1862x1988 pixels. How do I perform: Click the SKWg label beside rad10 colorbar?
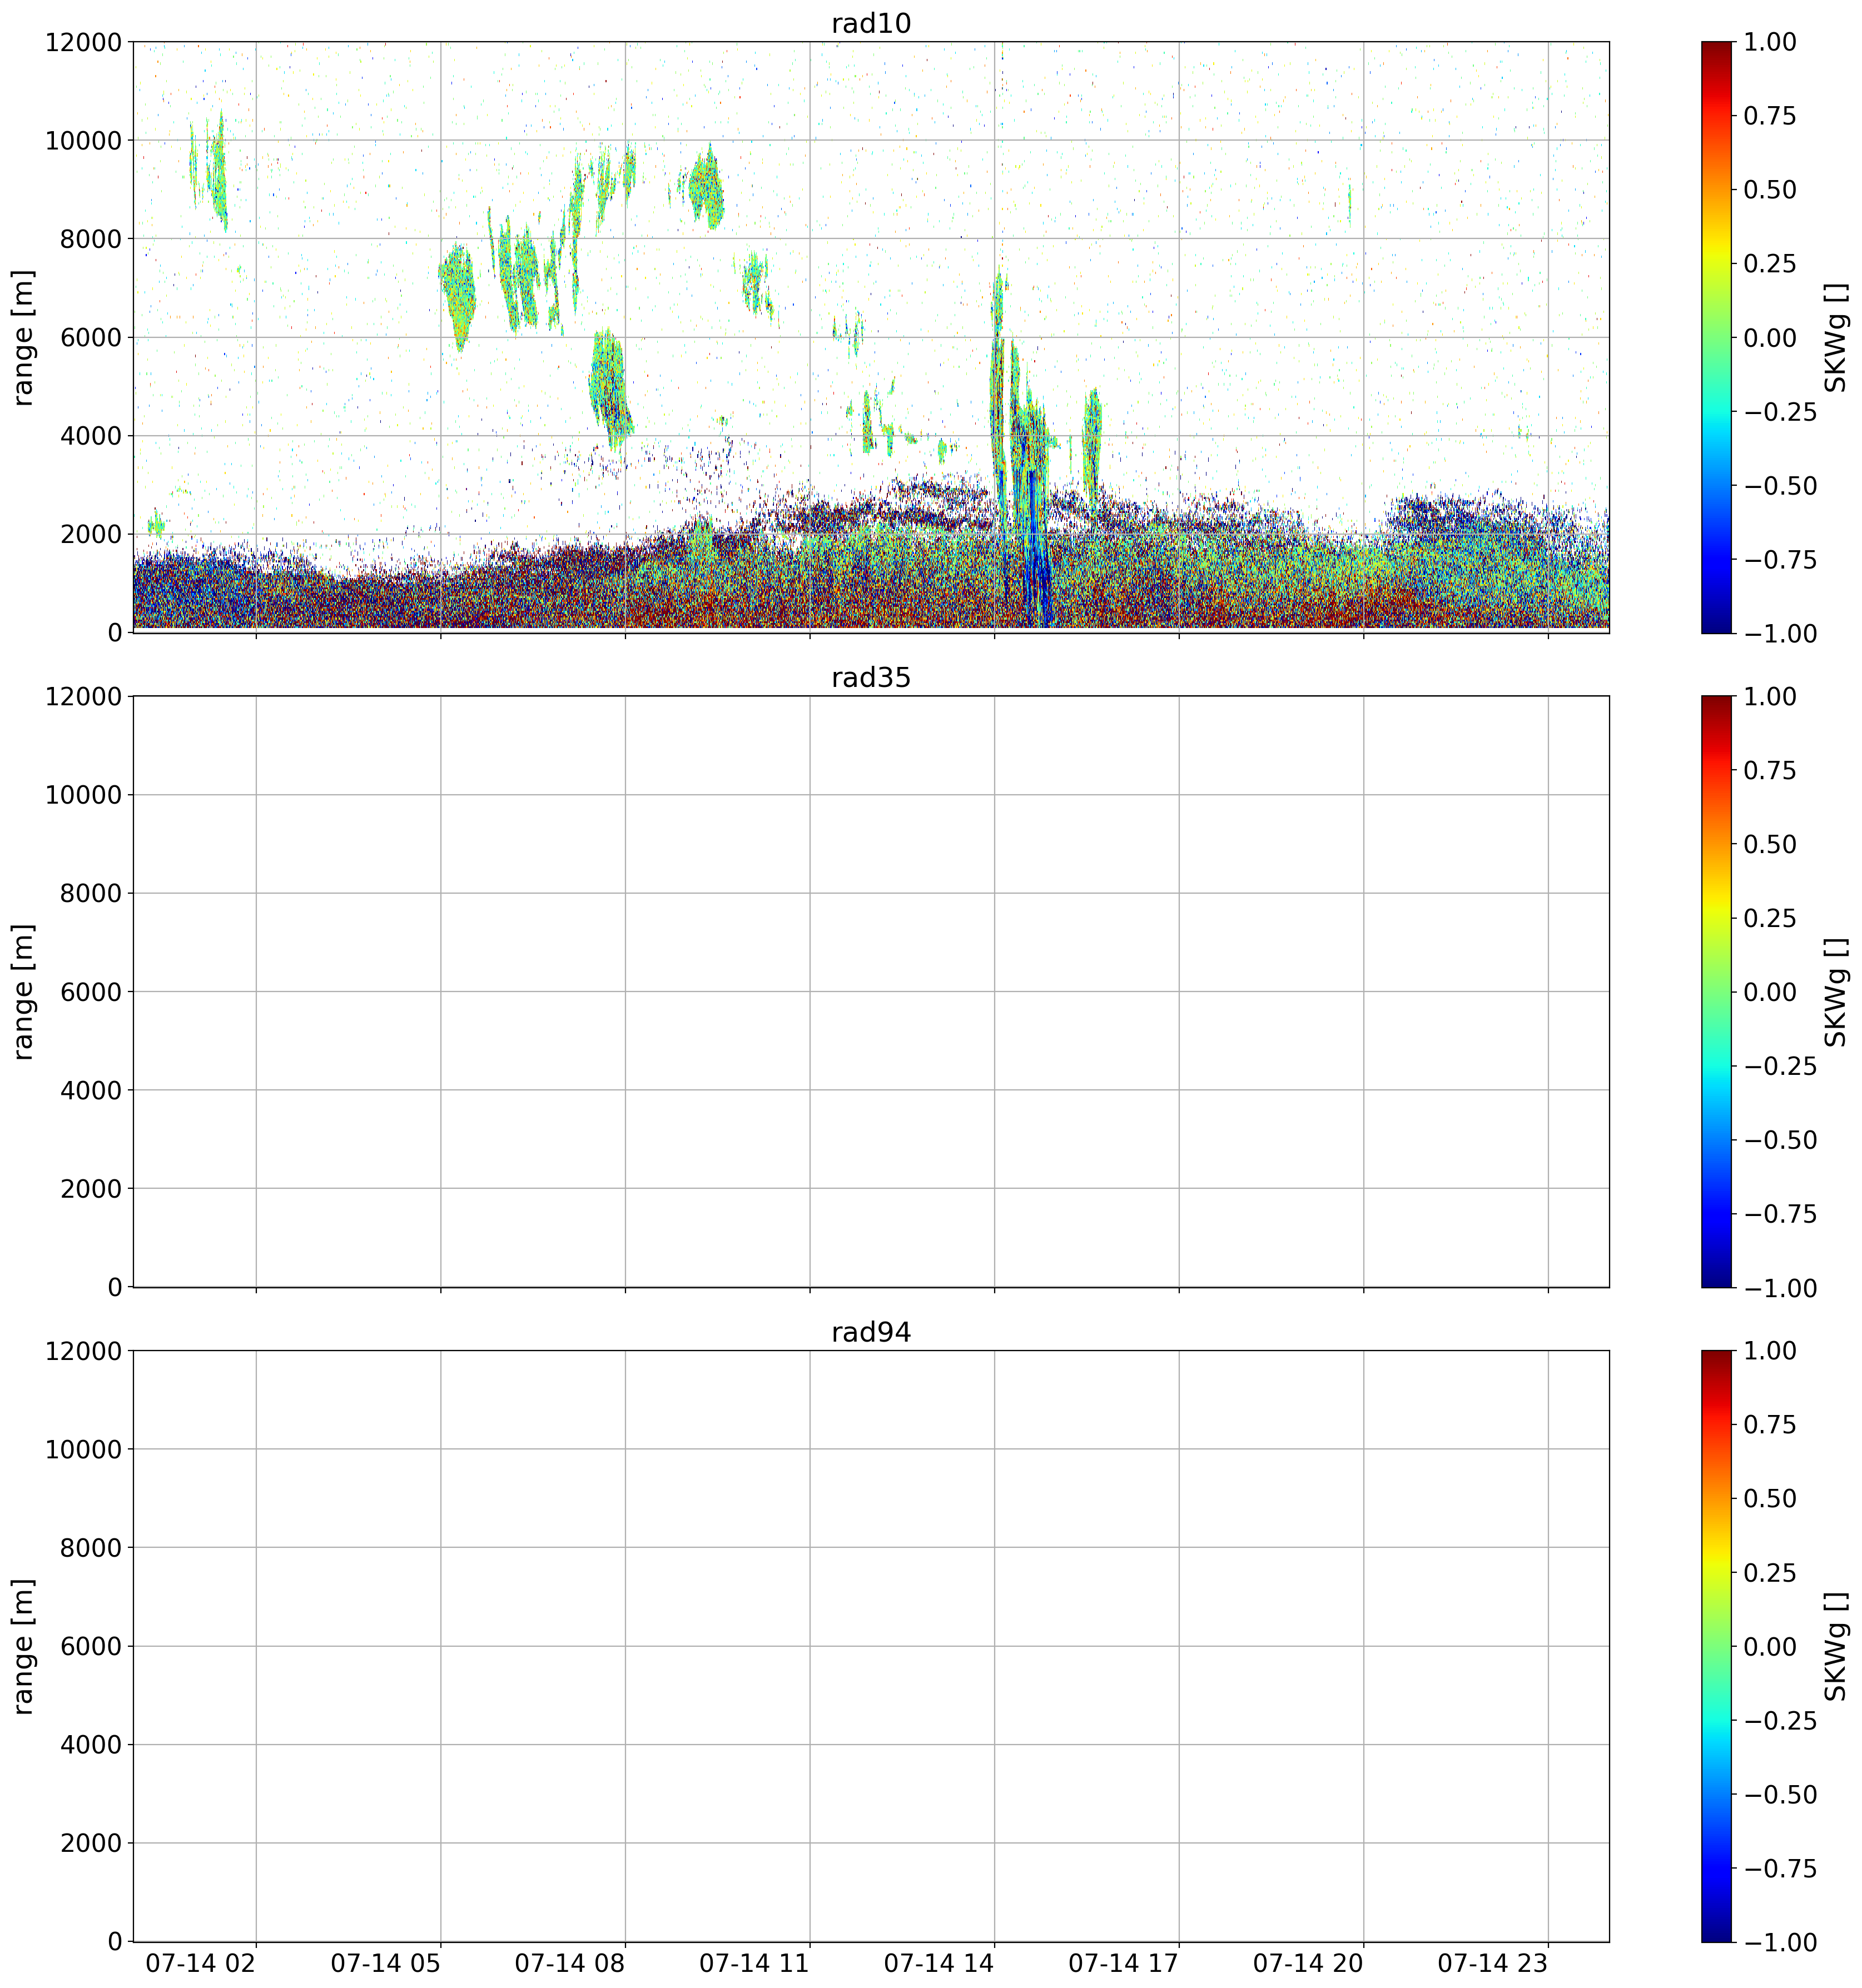click(1835, 337)
